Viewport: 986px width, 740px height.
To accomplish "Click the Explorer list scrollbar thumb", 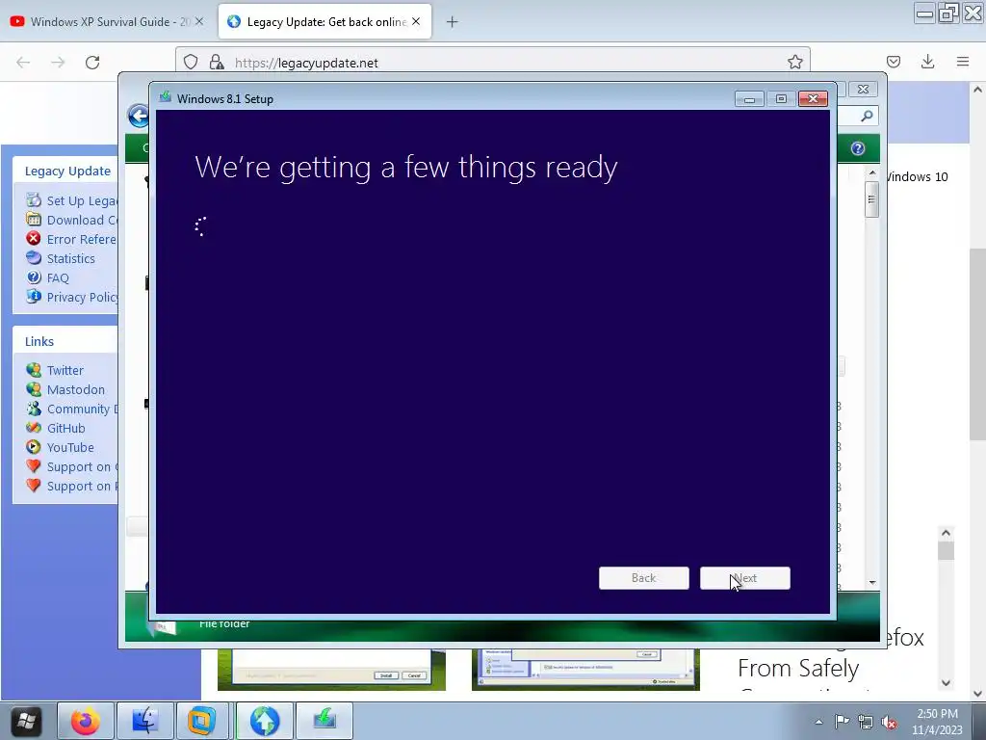I will tap(871, 199).
